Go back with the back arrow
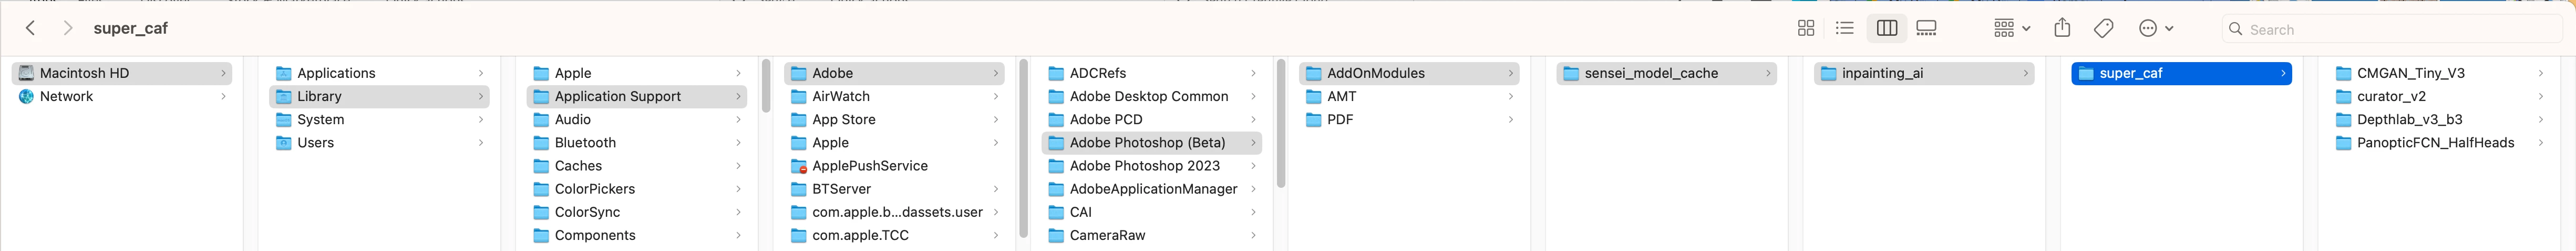Screen dimensions: 2576x251 (31, 28)
